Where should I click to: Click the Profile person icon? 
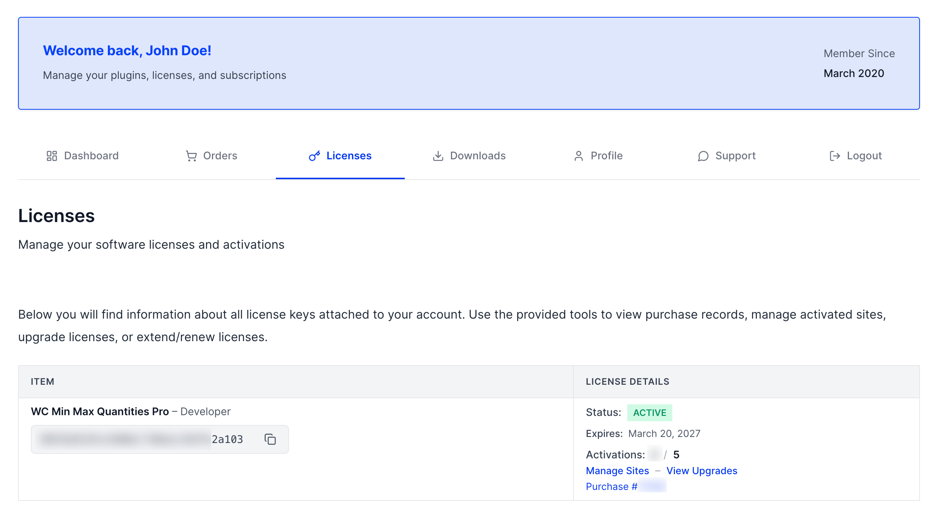[x=578, y=156]
